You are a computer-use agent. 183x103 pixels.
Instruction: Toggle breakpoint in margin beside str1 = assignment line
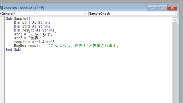pos(2,34)
